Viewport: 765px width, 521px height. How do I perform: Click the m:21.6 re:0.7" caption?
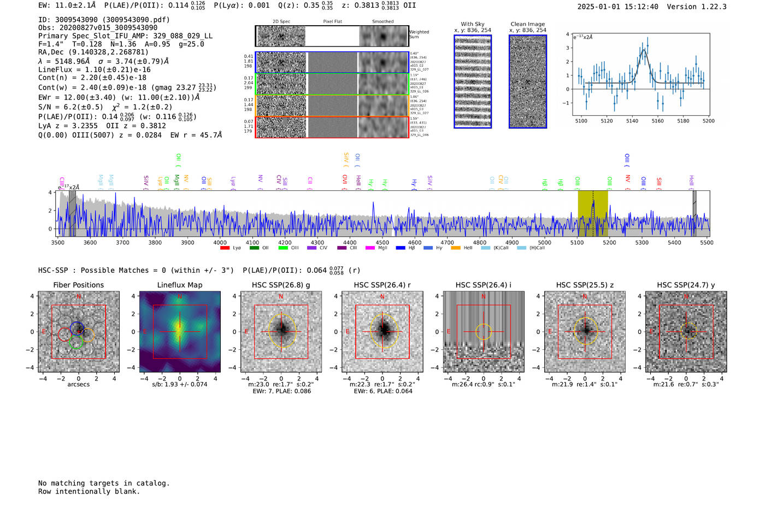[686, 384]
